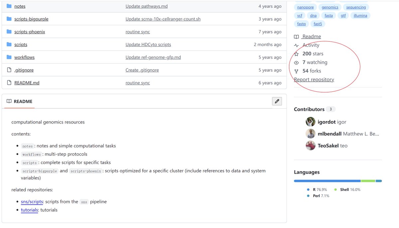Click the Contributors count badge 3

click(x=331, y=109)
